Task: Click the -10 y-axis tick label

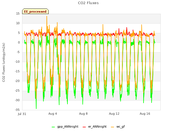Action: (x=17, y=62)
